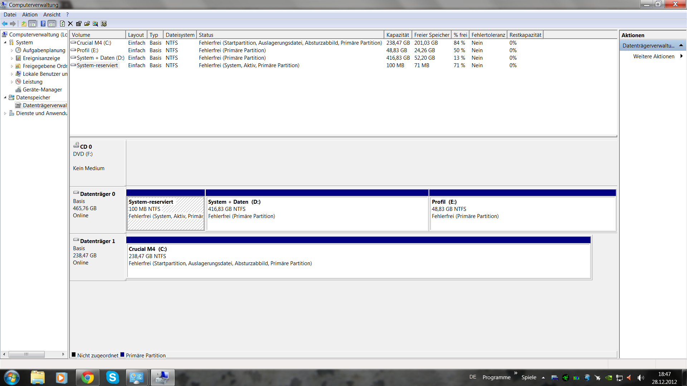Select Geräte-Manager in the tree
Screen dimensions: 687x386
click(x=42, y=90)
